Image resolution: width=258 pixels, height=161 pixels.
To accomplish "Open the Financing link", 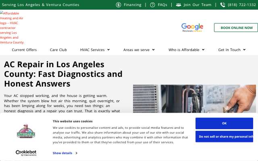I will pos(133,5).
